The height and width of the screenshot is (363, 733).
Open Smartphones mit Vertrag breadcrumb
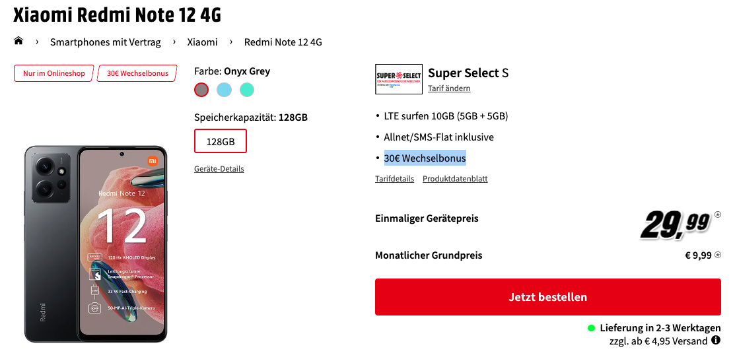(x=105, y=42)
